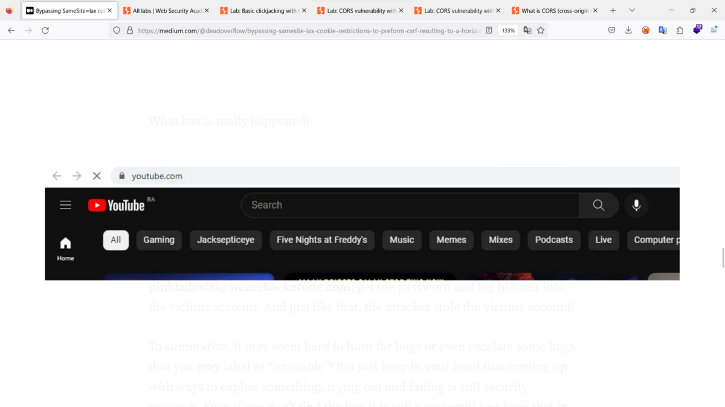
Task: Go back with the Firefox back arrow
Action: pyautogui.click(x=11, y=30)
